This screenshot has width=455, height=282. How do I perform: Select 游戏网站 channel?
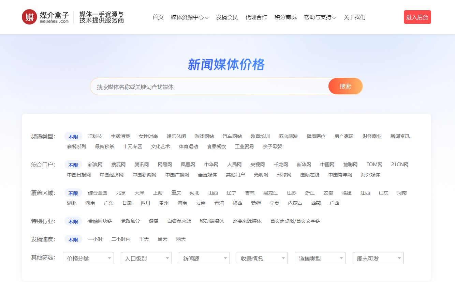click(204, 136)
